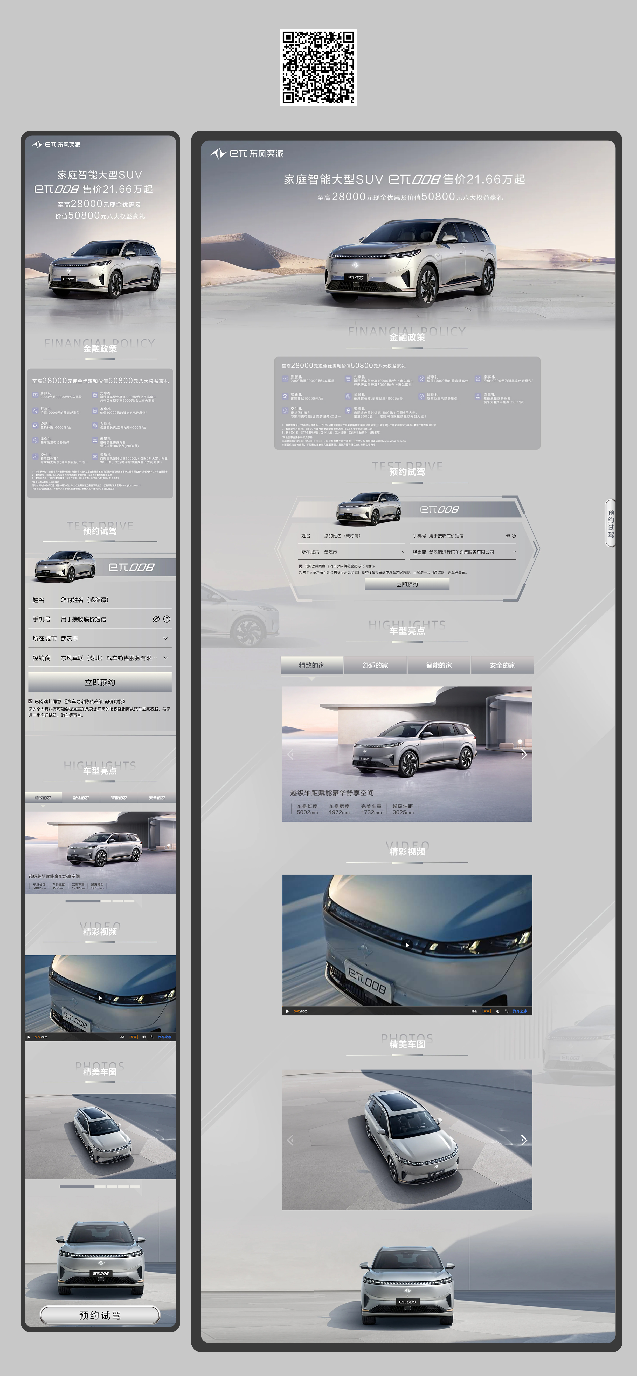Click 质保礼 icon in desktop finance panel
Image resolution: width=637 pixels, height=1376 pixels.
(x=421, y=396)
